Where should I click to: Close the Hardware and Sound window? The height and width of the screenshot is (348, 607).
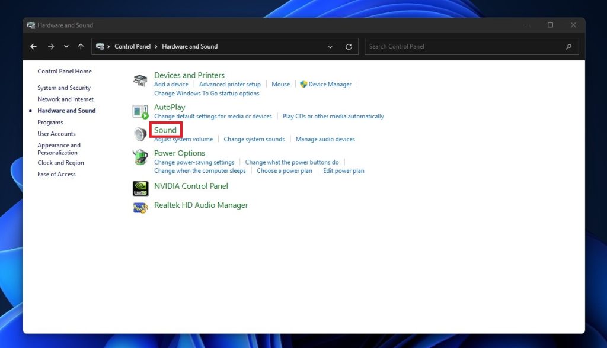573,25
